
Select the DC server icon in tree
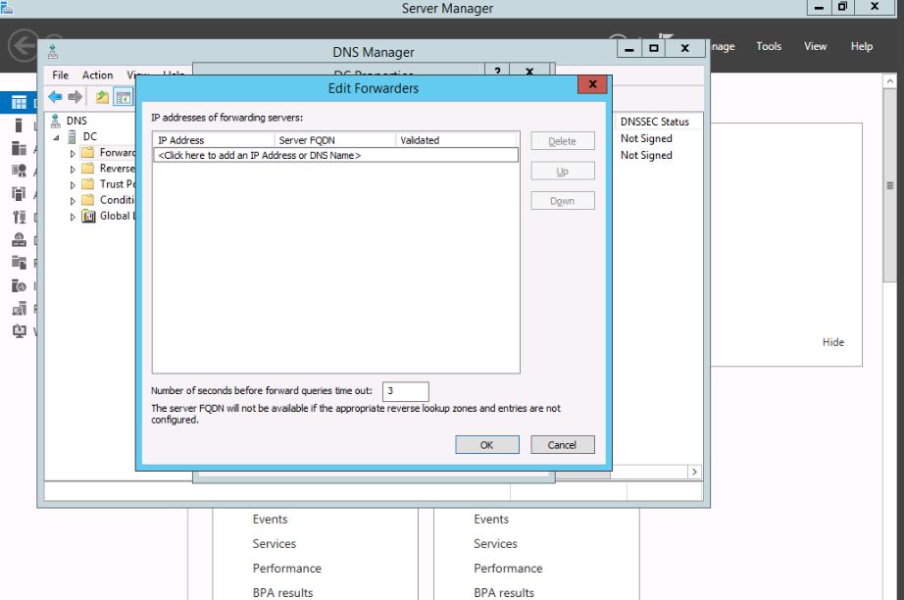click(x=72, y=136)
